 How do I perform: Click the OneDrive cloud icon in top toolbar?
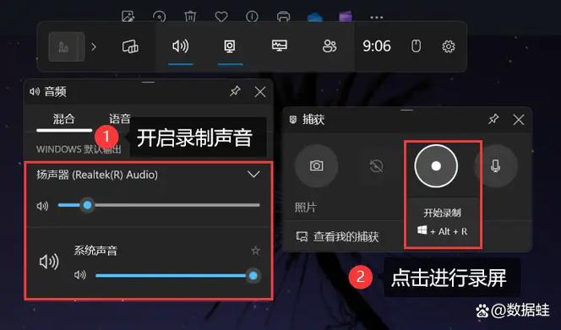[315, 17]
